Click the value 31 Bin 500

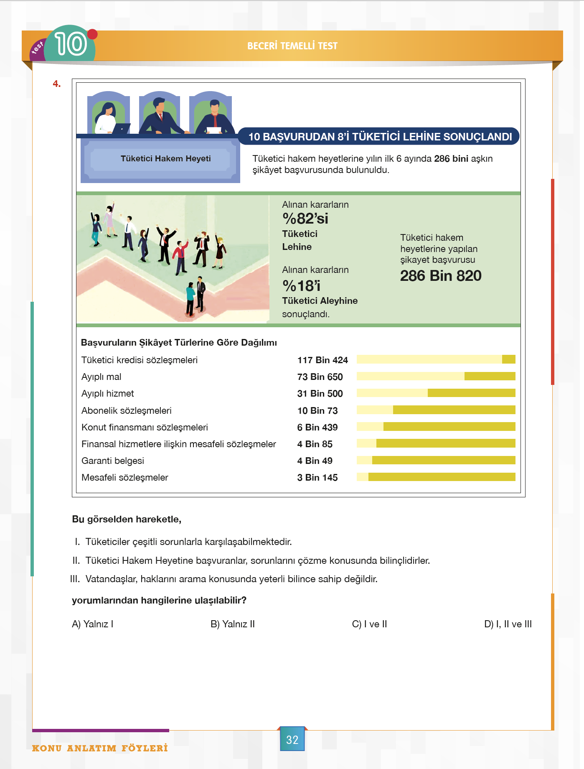tap(320, 394)
